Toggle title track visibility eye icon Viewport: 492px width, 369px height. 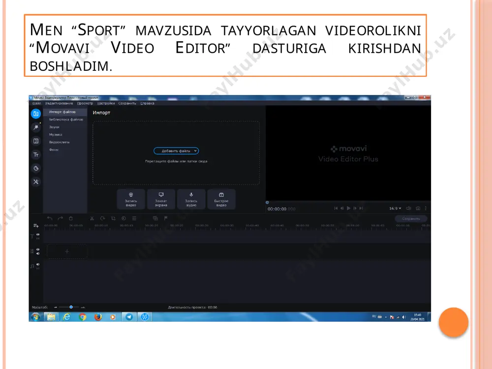[38, 234]
